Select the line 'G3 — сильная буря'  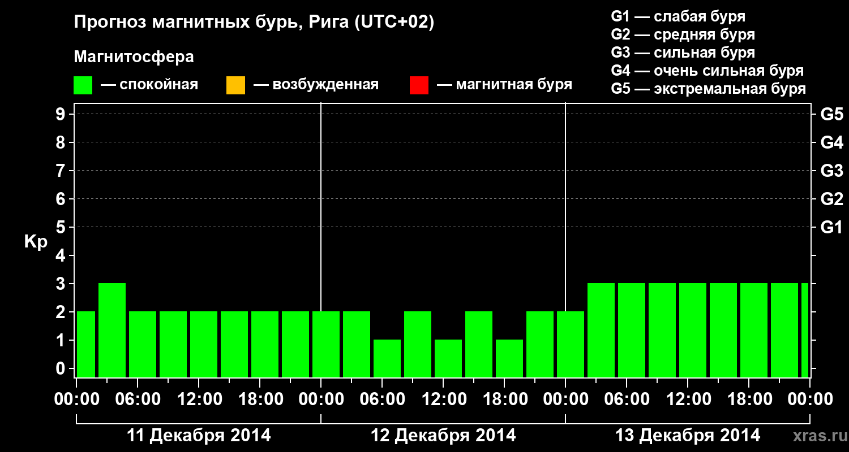tap(683, 53)
